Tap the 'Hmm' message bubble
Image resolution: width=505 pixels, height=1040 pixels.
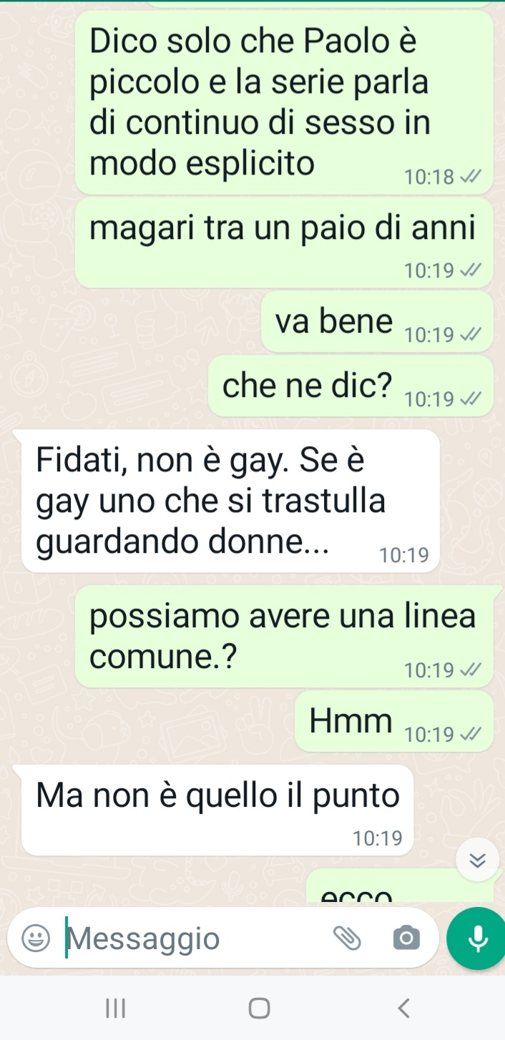[394, 721]
